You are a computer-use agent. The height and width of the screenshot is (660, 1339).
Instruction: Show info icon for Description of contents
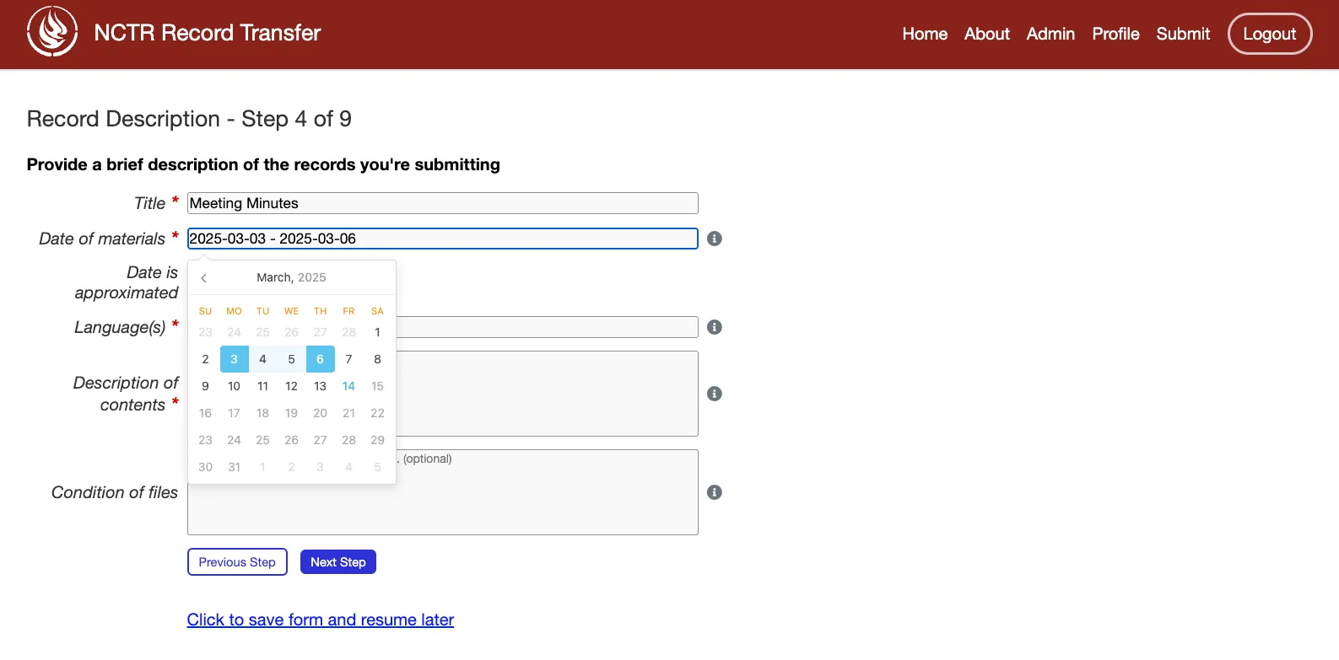click(x=715, y=394)
